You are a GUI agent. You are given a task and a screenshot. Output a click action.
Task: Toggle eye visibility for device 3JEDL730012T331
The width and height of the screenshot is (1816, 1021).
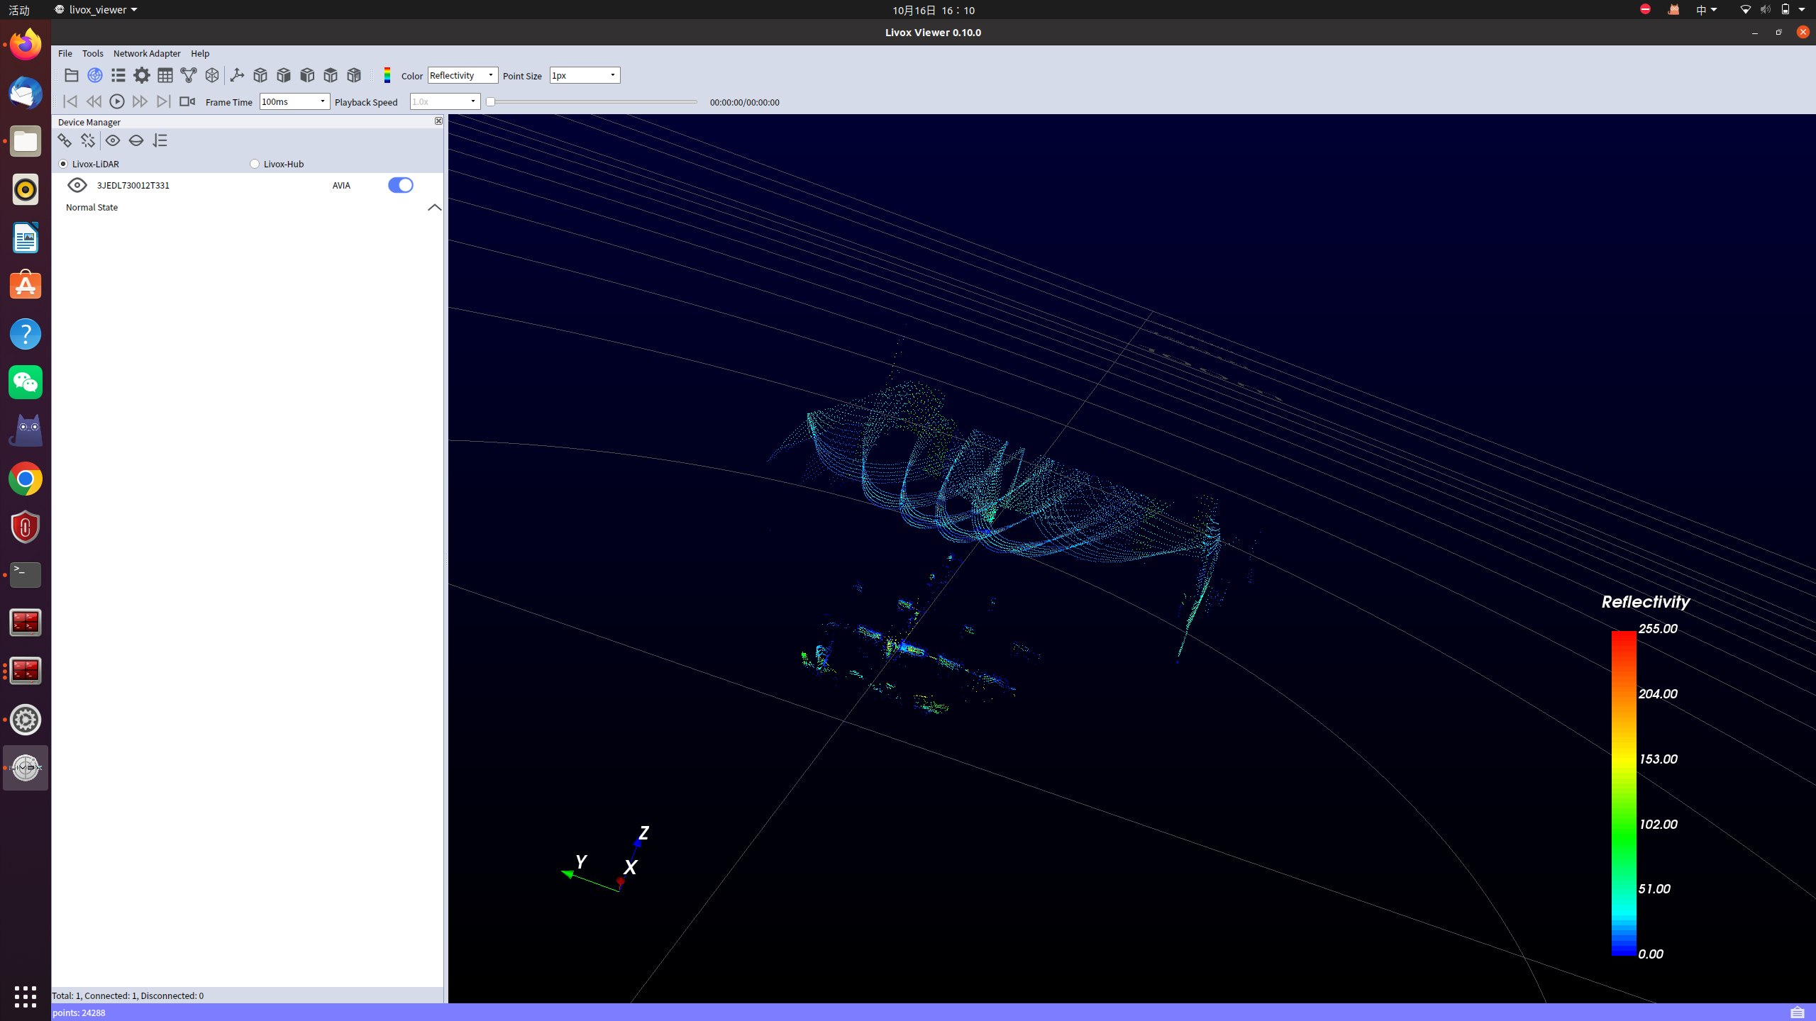pyautogui.click(x=77, y=185)
